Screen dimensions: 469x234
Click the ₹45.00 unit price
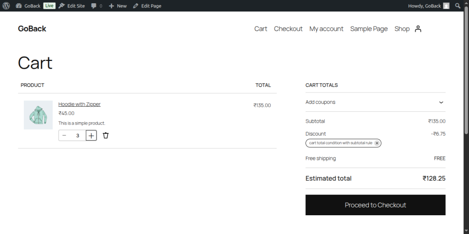(66, 113)
